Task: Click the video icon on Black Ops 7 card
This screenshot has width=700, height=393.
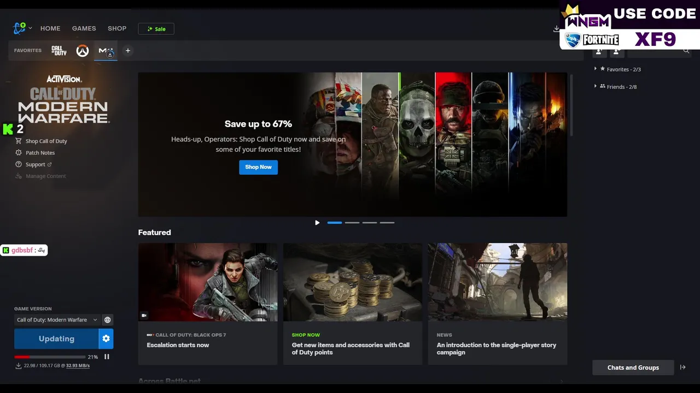Action: tap(144, 315)
